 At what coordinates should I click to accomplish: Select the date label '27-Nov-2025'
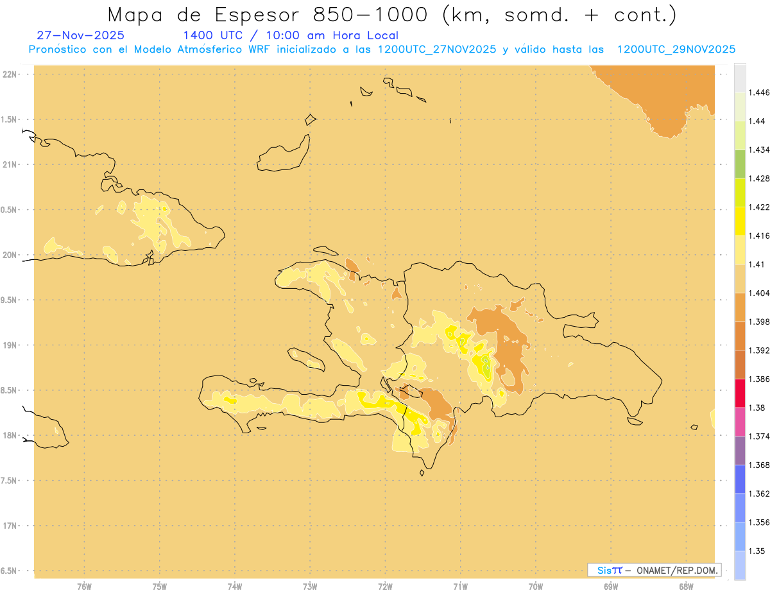pos(81,35)
